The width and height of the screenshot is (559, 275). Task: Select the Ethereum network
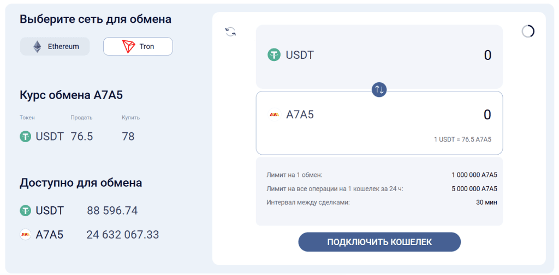[x=55, y=46]
